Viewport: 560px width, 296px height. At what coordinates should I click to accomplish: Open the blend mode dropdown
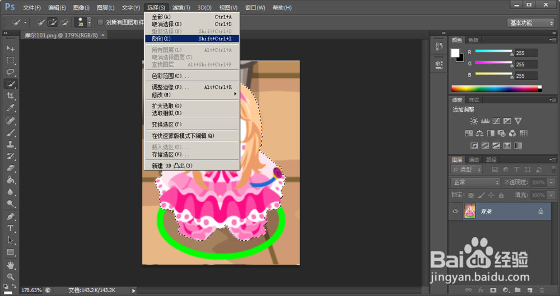click(475, 183)
